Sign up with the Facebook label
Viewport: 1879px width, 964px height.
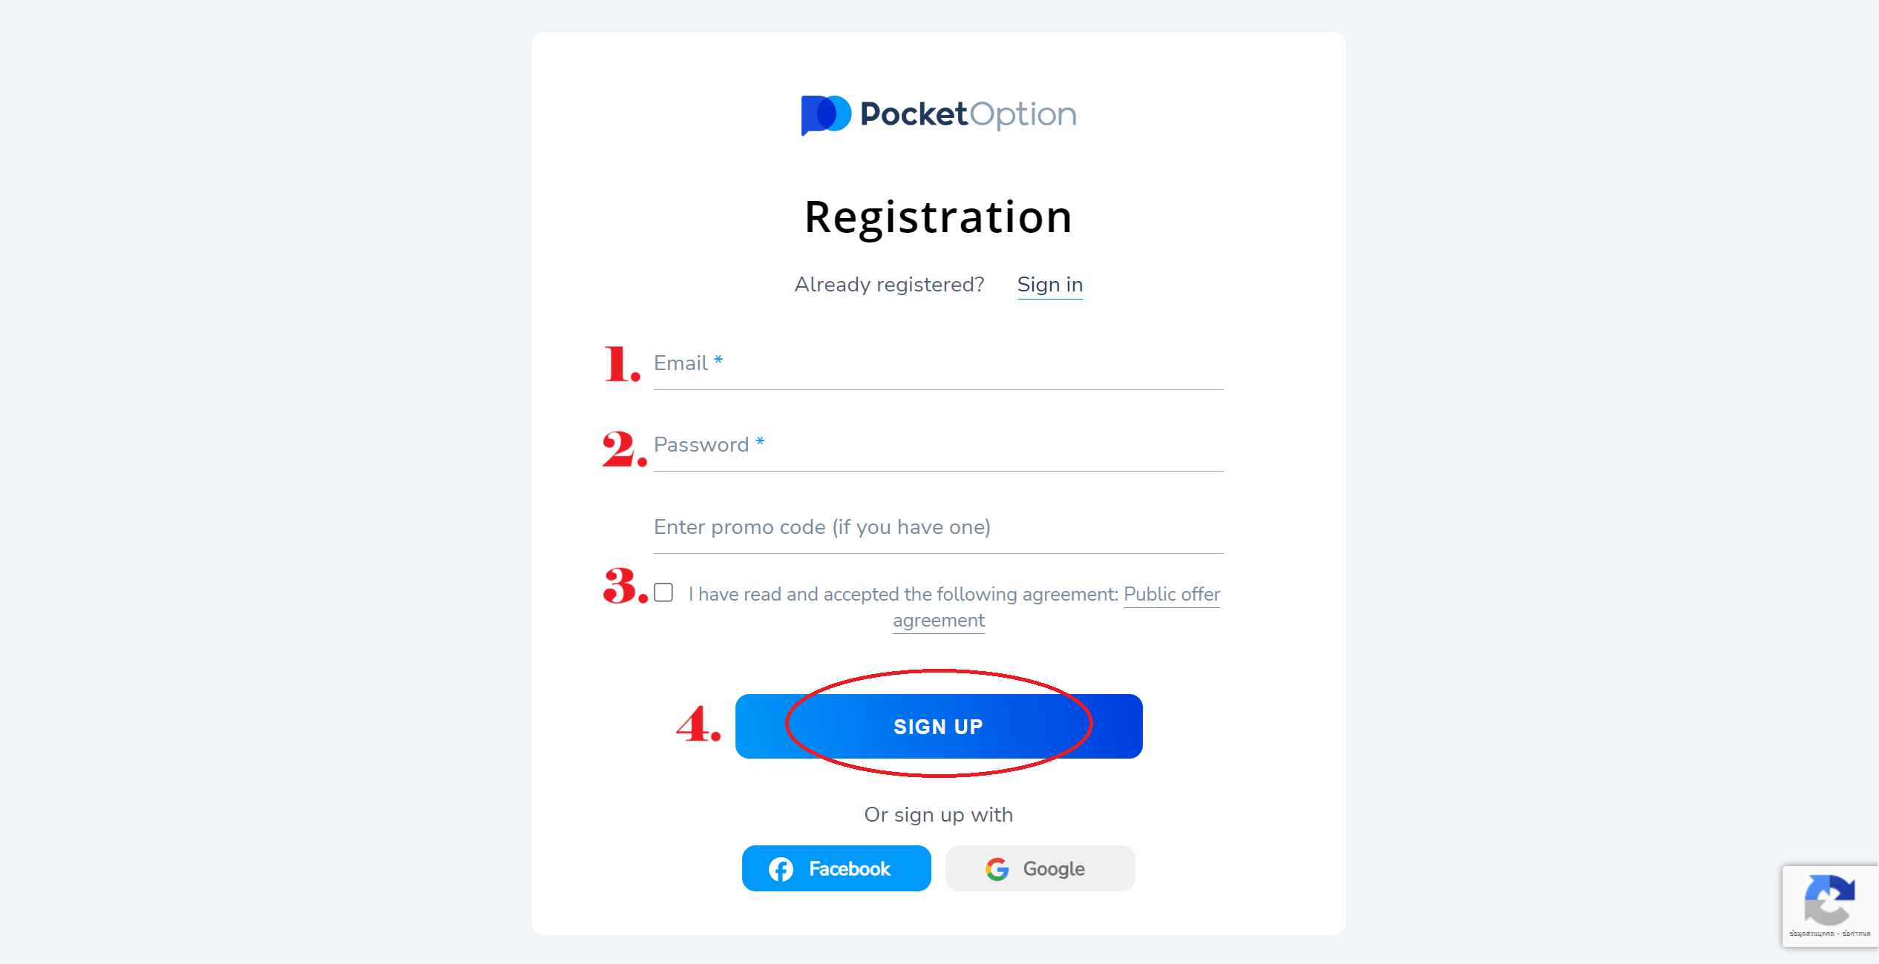pyautogui.click(x=849, y=869)
